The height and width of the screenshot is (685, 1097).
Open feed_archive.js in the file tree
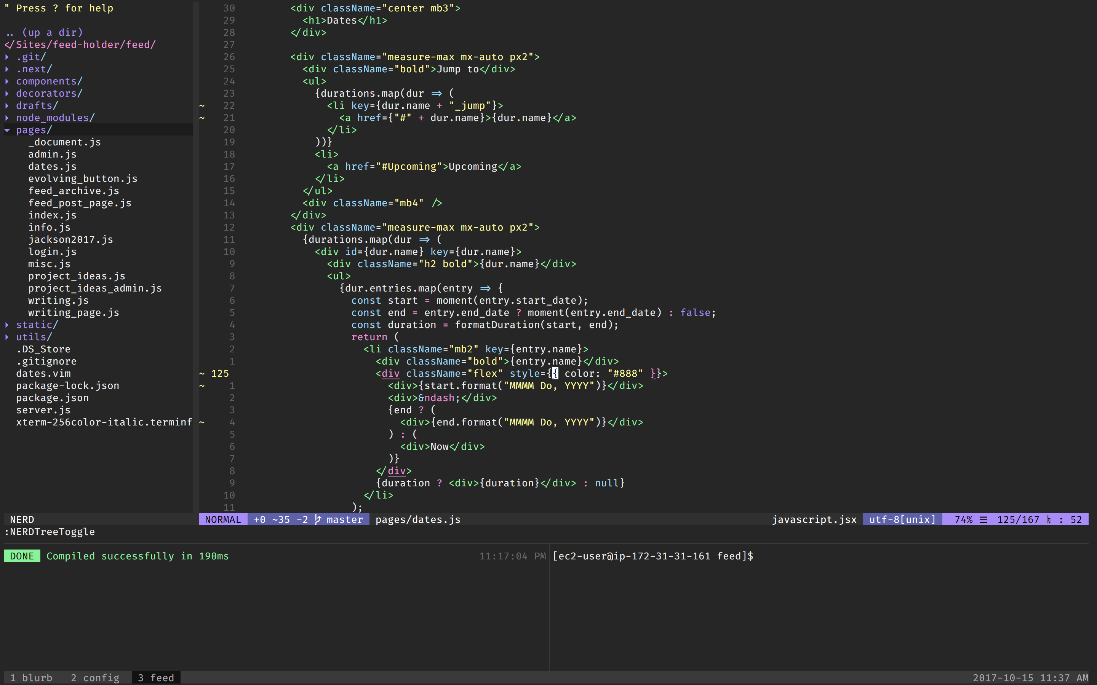pos(74,191)
